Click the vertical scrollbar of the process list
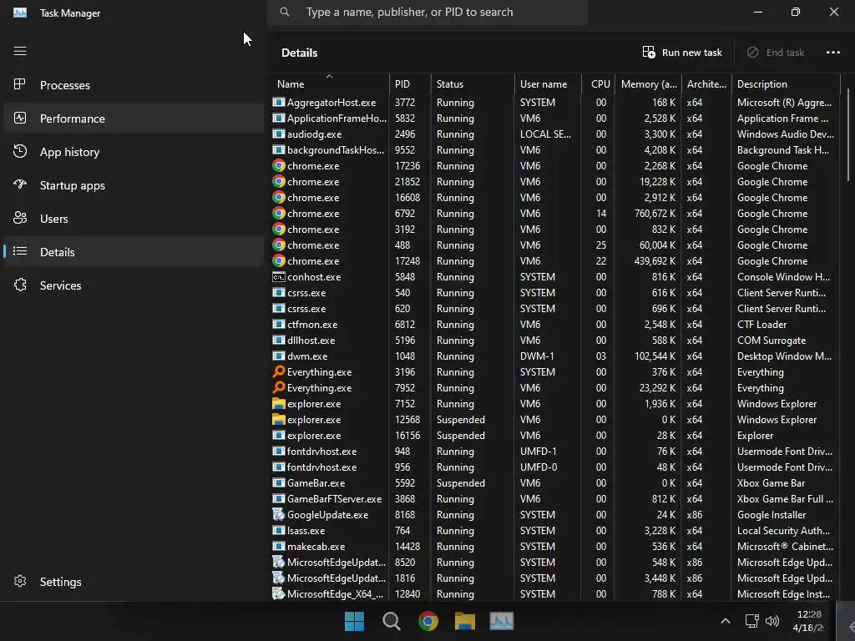 click(848, 135)
